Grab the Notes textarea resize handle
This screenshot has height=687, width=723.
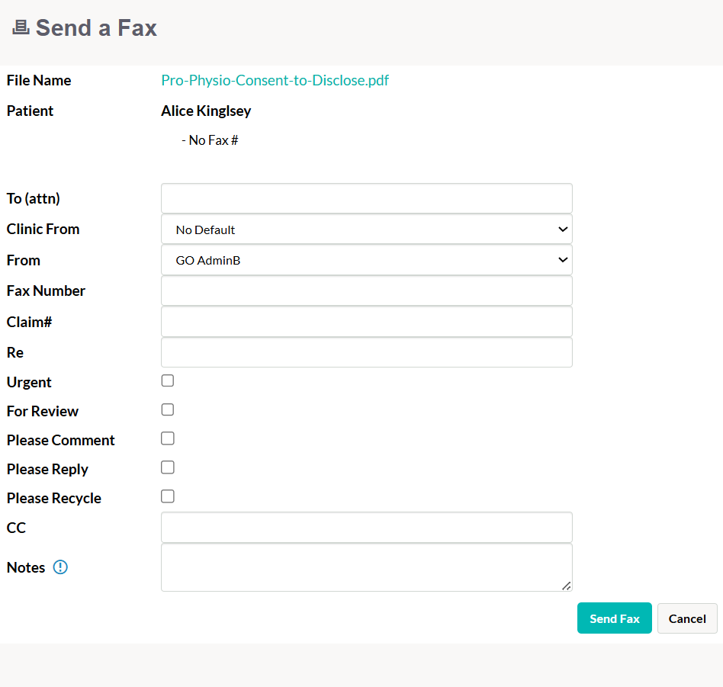tap(566, 586)
